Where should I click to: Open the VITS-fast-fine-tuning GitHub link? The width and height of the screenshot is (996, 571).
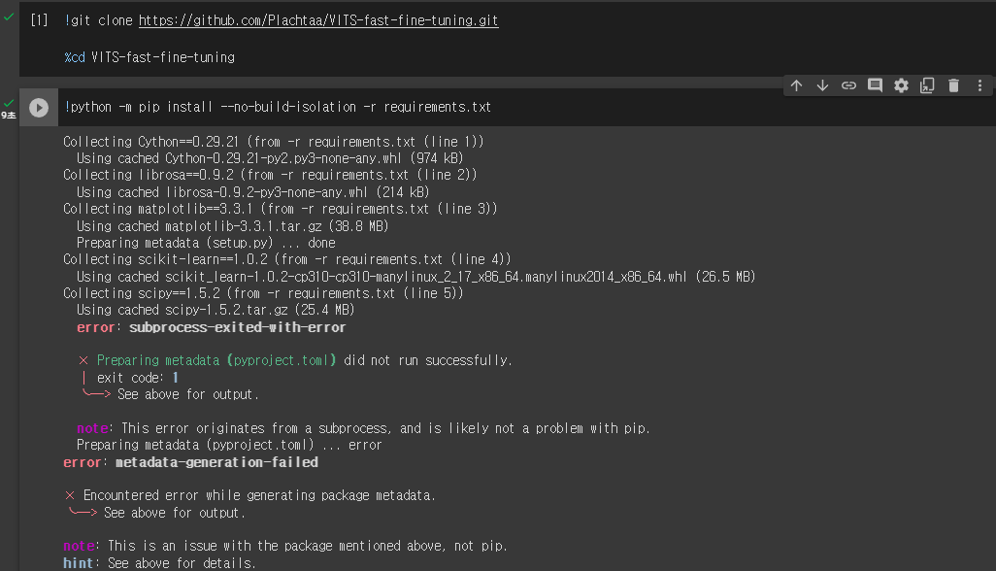pos(318,19)
